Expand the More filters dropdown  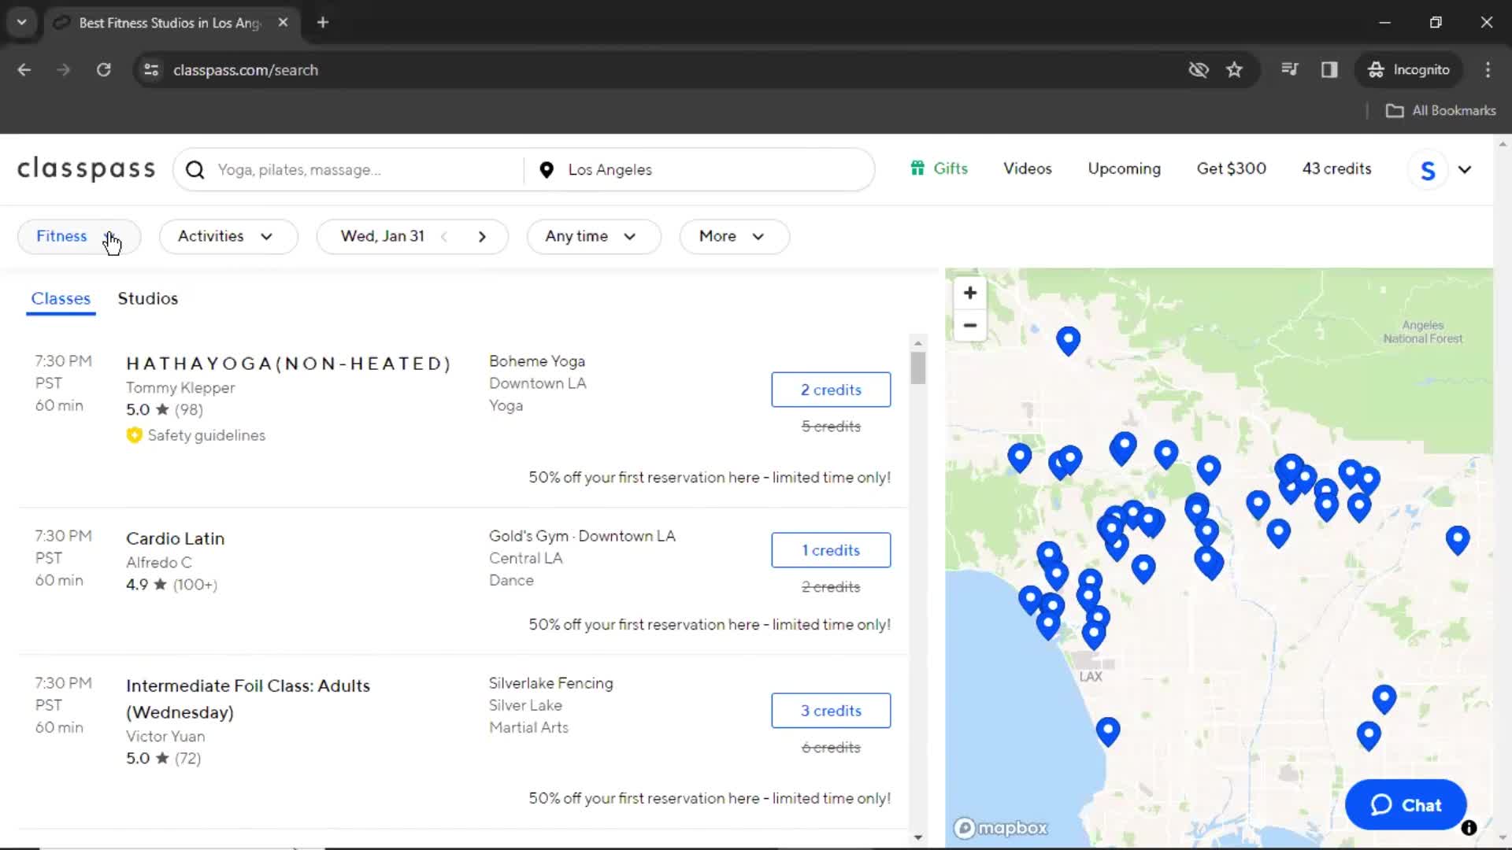click(734, 236)
